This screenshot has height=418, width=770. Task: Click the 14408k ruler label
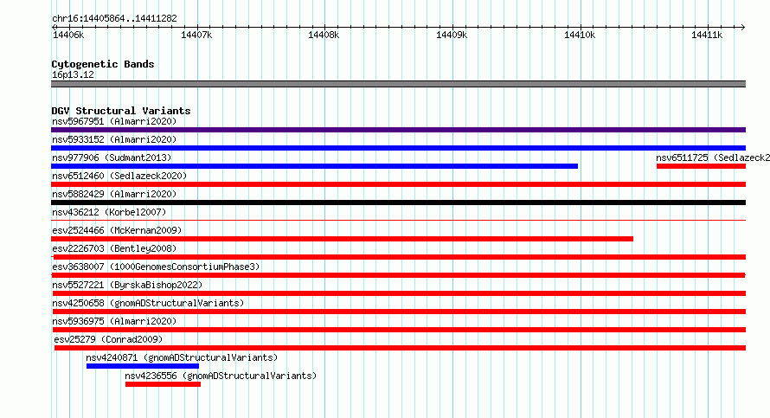click(x=324, y=35)
